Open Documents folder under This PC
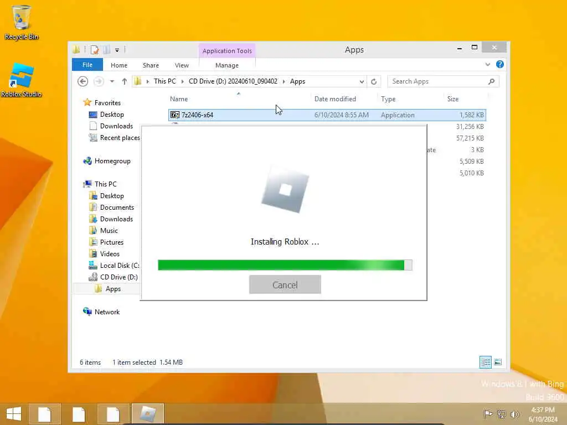The height and width of the screenshot is (425, 567). click(117, 207)
